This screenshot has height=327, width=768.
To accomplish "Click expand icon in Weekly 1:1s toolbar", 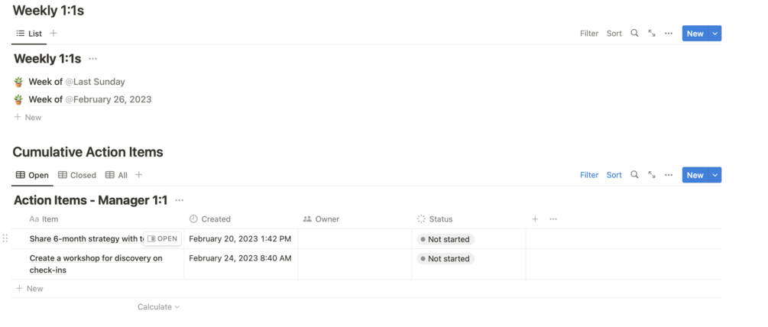I will point(652,34).
